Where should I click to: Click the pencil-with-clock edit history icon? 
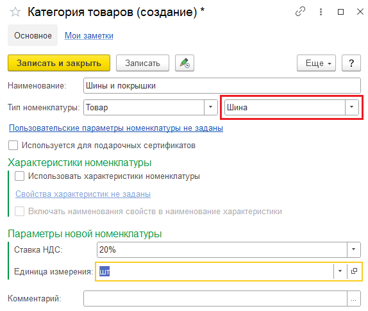(185, 63)
